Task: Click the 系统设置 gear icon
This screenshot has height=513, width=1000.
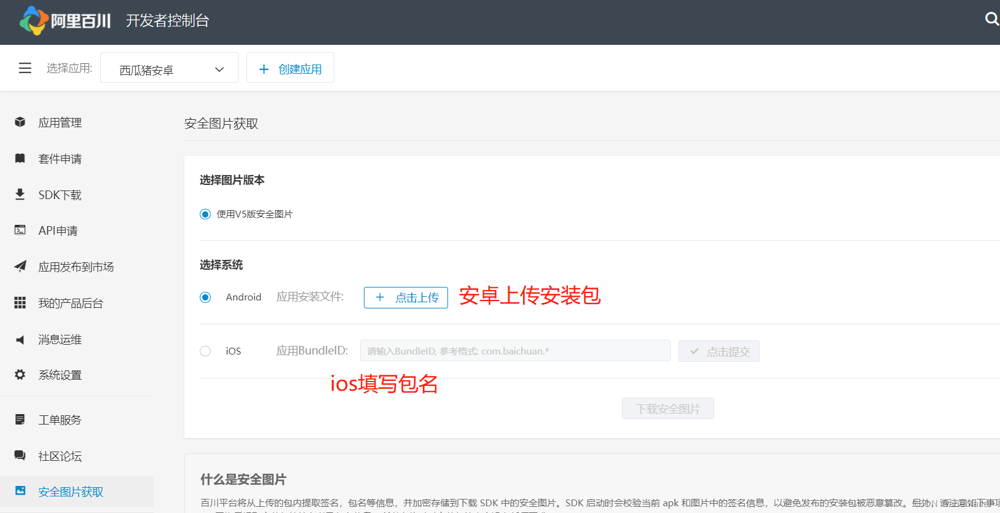Action: 20,375
